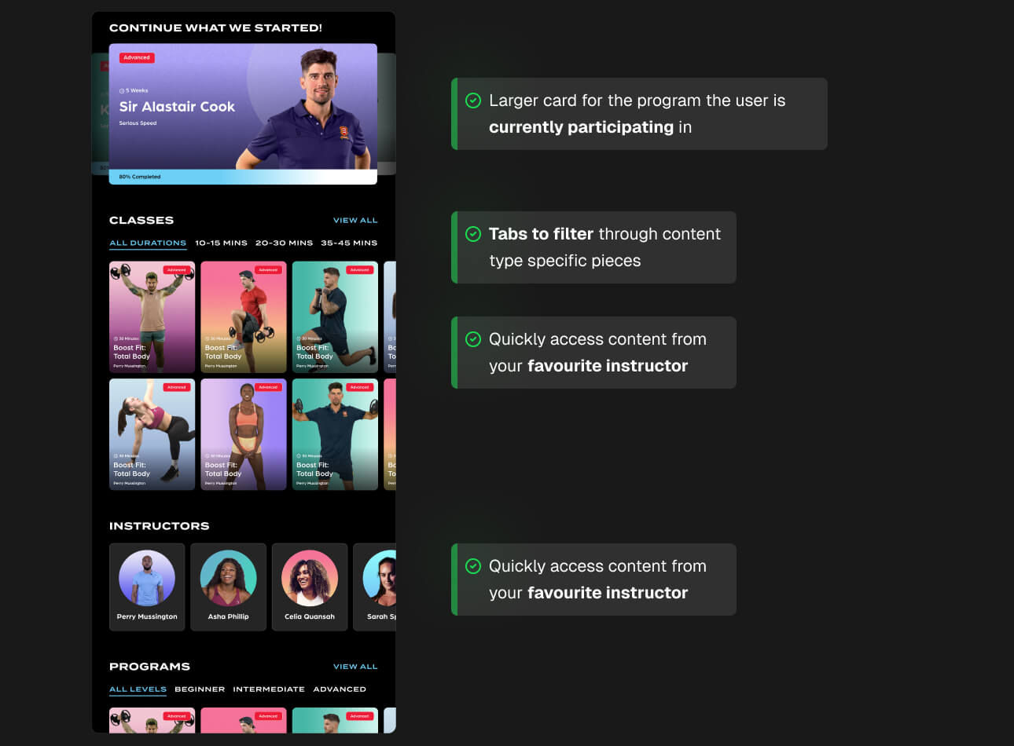Click Perry Mussington's round avatar

147,578
